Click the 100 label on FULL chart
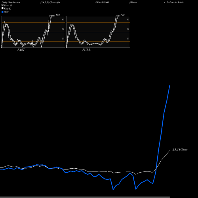The image size is (198, 198). coord(122,15)
